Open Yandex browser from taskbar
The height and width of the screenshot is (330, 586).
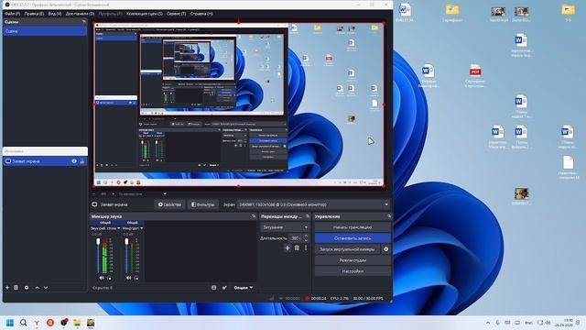[x=37, y=323]
